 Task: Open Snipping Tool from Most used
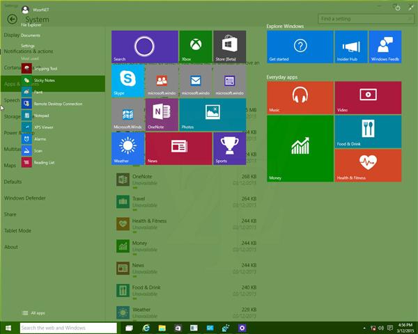tap(45, 69)
